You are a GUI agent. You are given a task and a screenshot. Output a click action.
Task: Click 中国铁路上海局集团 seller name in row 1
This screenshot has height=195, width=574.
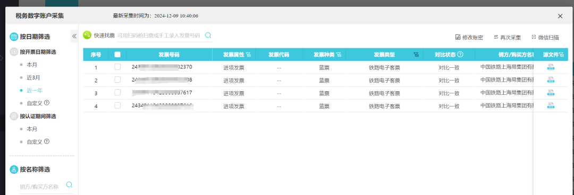(507, 67)
